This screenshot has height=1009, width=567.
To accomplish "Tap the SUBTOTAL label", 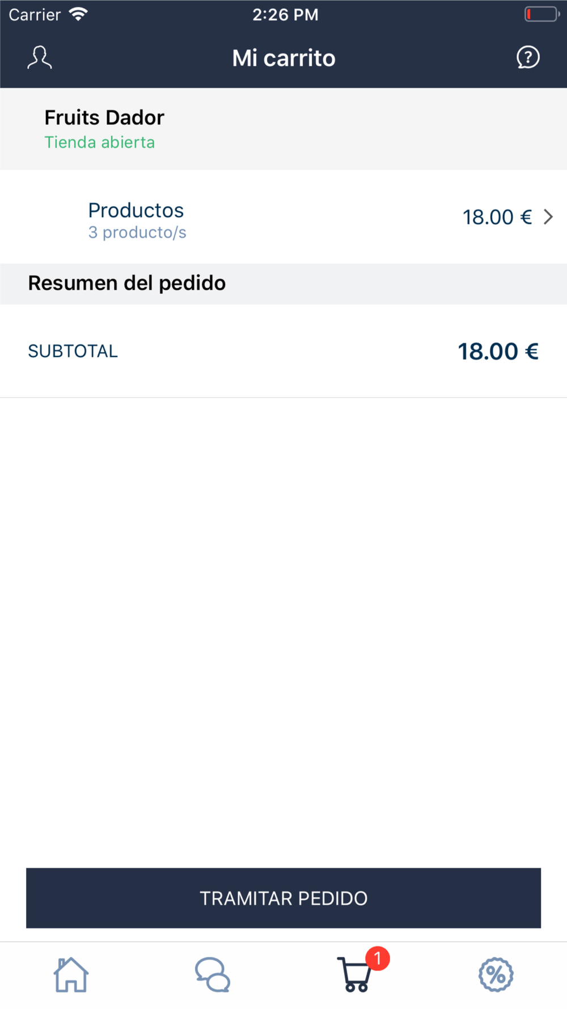I will pos(73,351).
